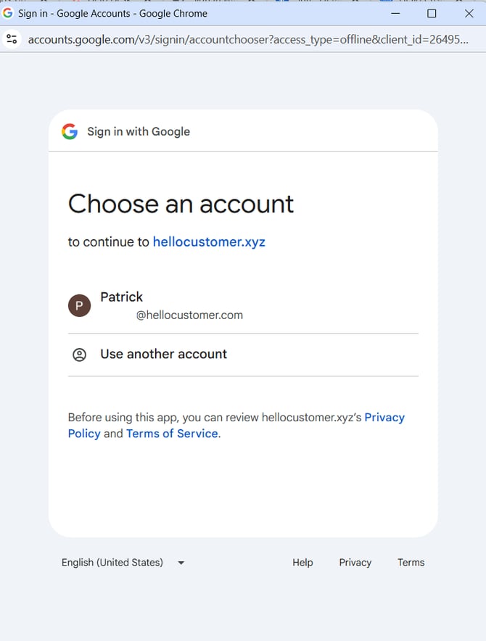
Task: Click the @hellocustomer.com email address
Action: click(189, 315)
